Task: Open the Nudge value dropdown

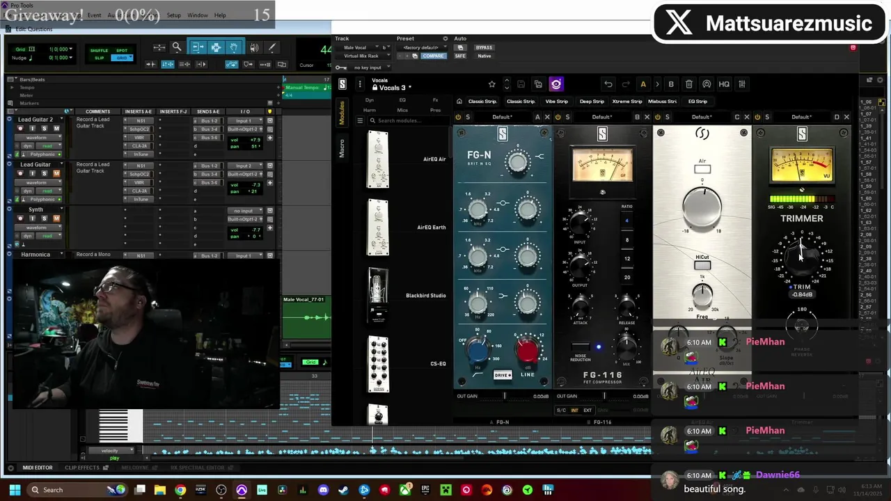Action: [71, 58]
